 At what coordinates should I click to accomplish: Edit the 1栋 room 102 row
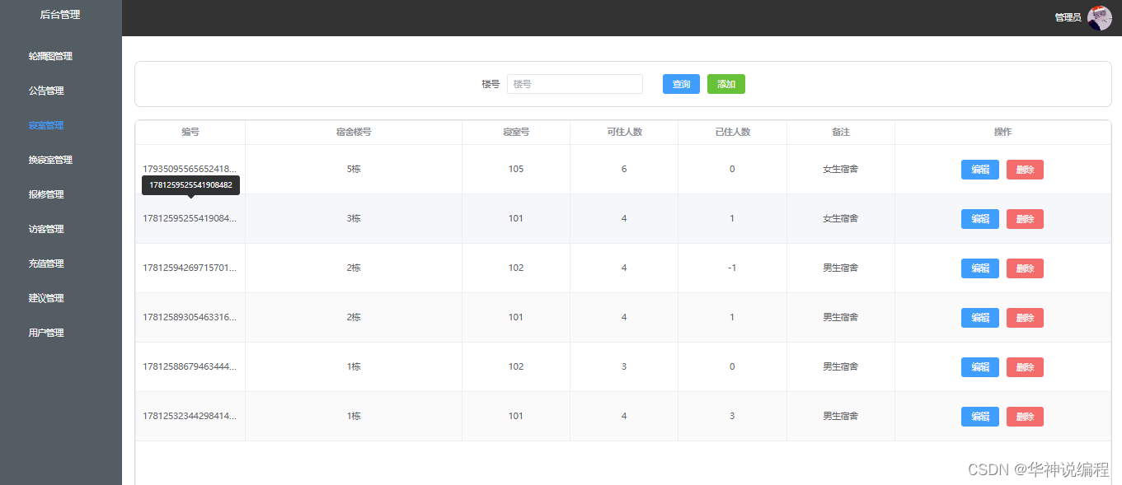[x=980, y=367]
